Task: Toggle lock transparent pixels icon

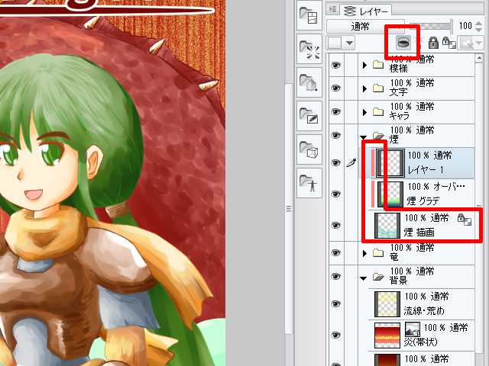Action: 449,43
